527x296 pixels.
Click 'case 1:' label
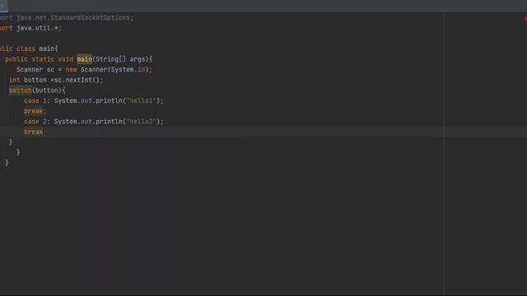[x=36, y=101]
